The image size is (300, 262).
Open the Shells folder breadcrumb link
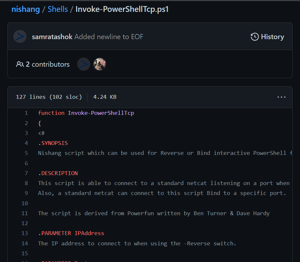[57, 9]
